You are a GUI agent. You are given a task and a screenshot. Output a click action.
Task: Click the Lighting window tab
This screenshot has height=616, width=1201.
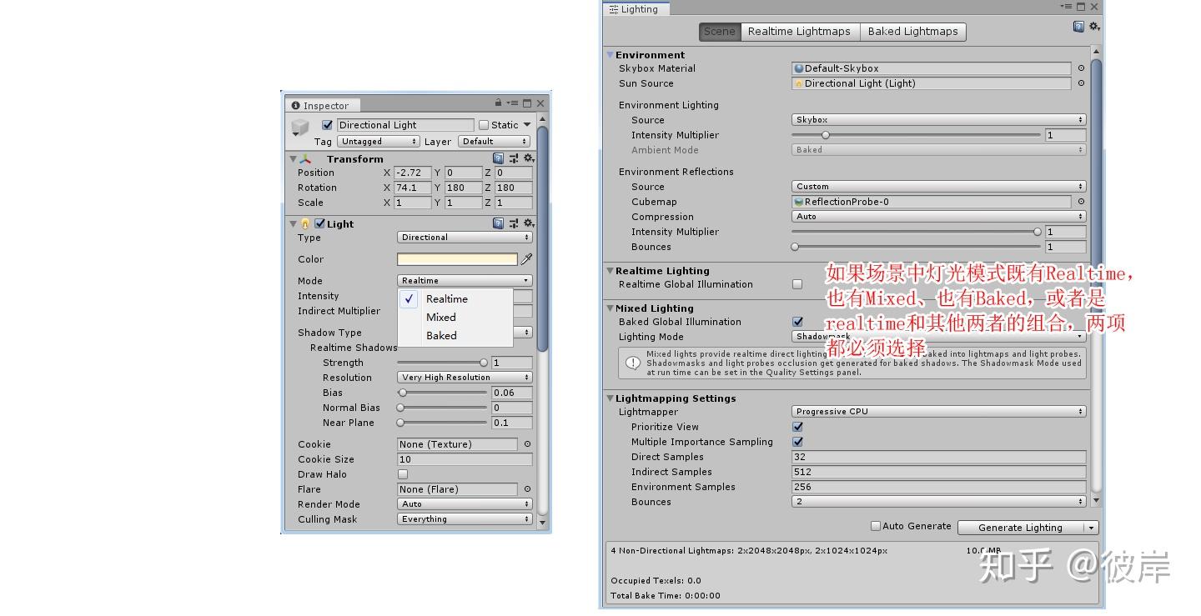click(635, 9)
